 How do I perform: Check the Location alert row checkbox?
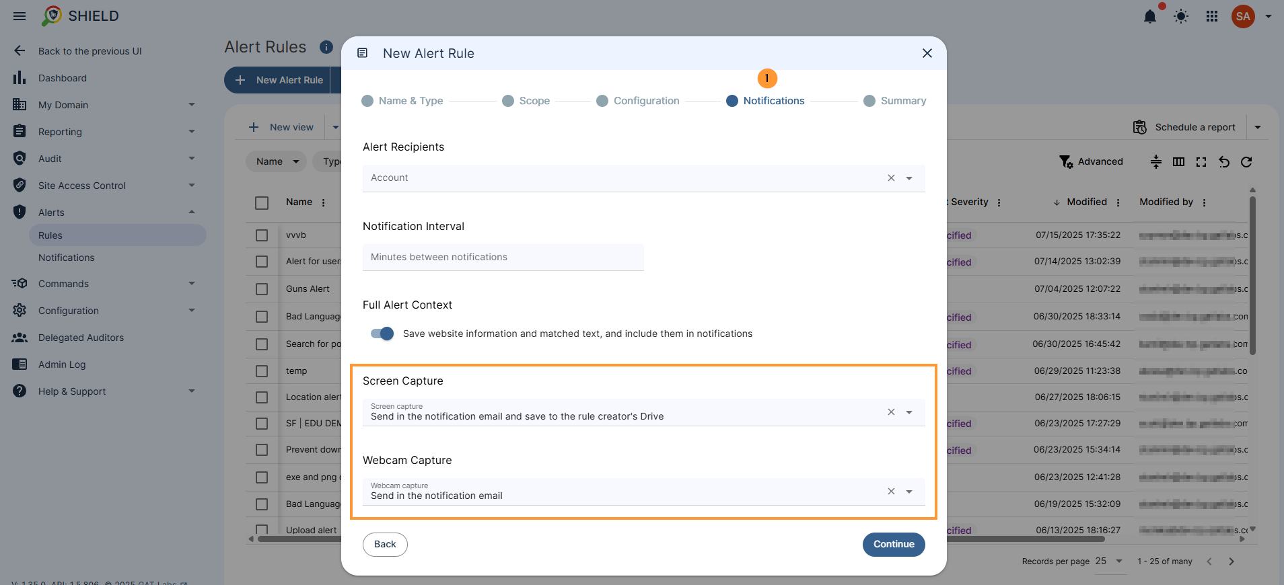pyautogui.click(x=262, y=397)
